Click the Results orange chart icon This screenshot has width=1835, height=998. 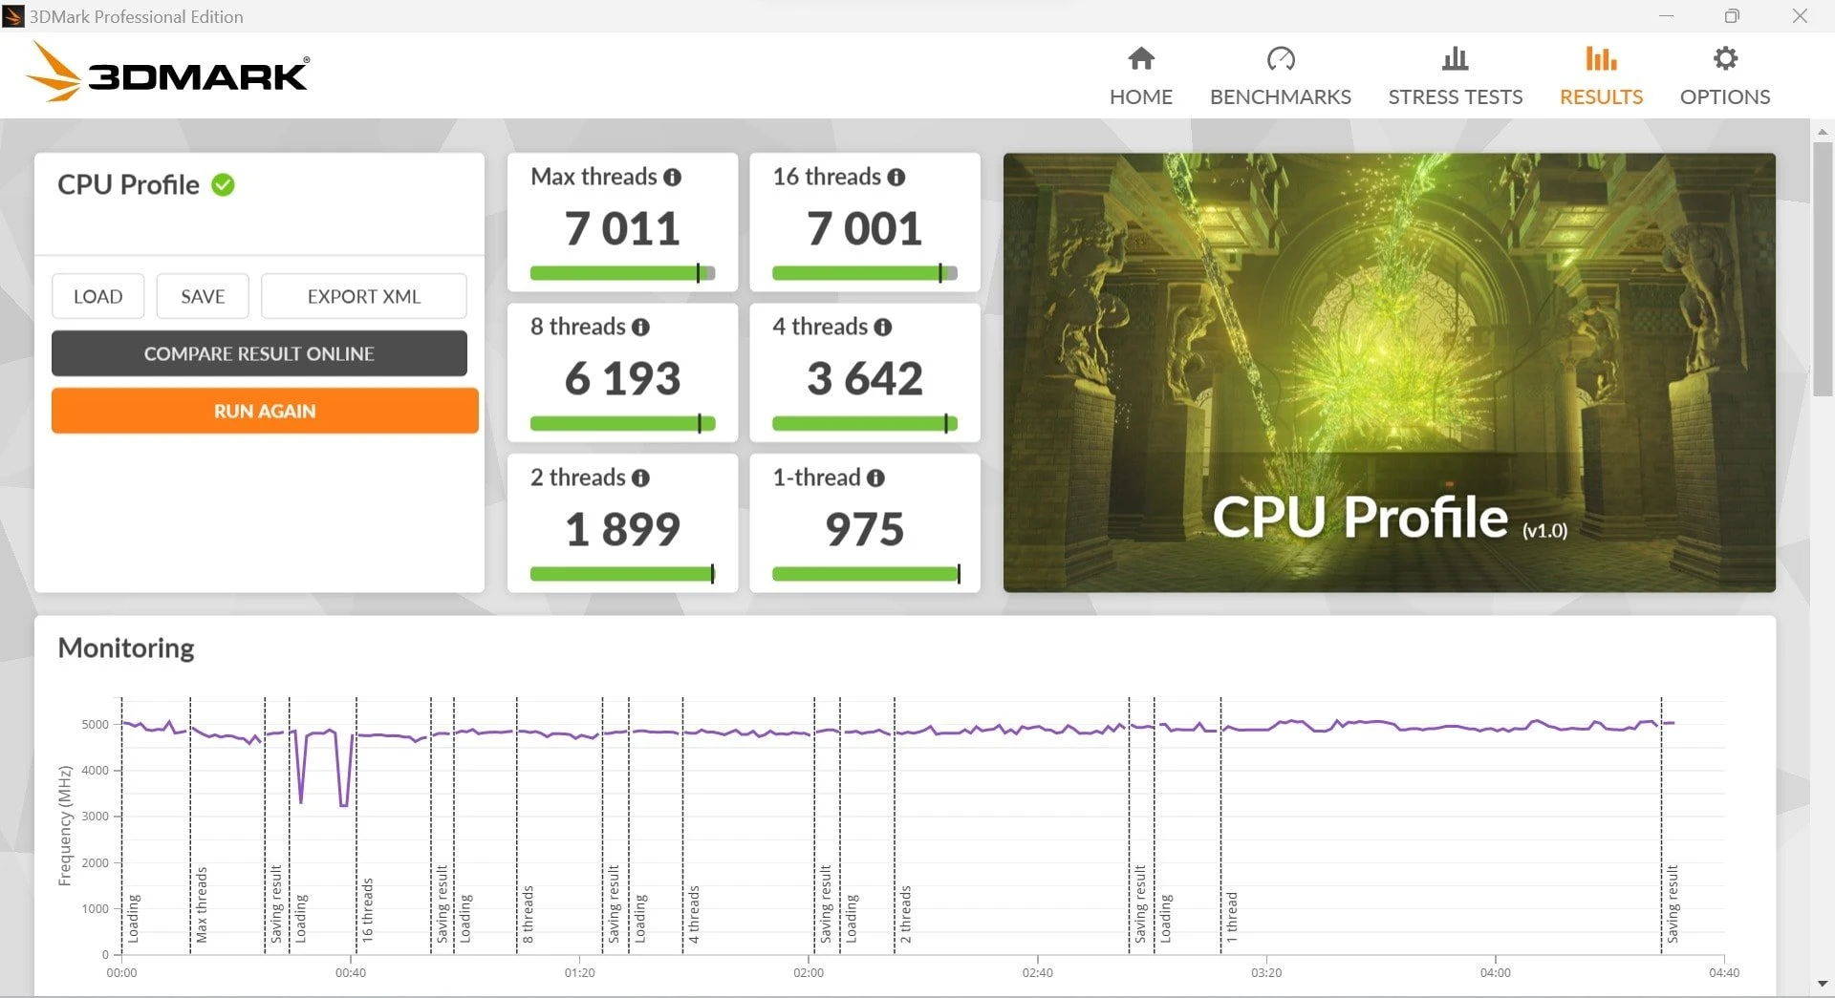point(1601,59)
